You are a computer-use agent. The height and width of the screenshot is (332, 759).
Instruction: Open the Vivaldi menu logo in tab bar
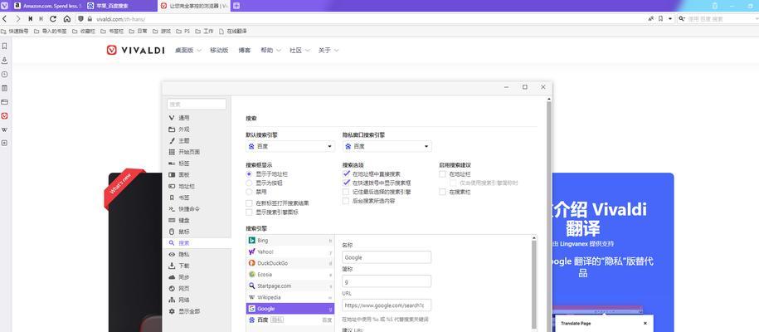(4, 6)
